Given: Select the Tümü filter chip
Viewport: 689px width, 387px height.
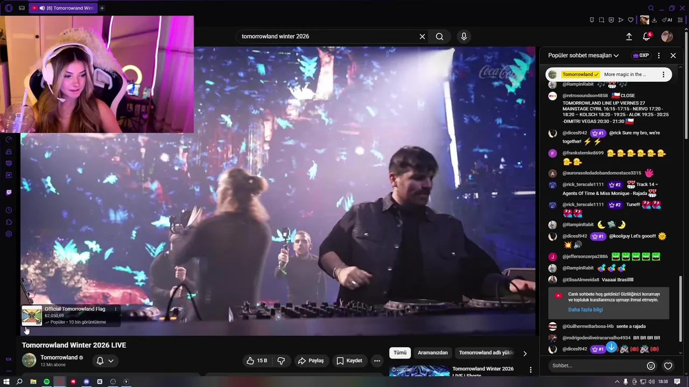Looking at the screenshot, I should (400, 353).
